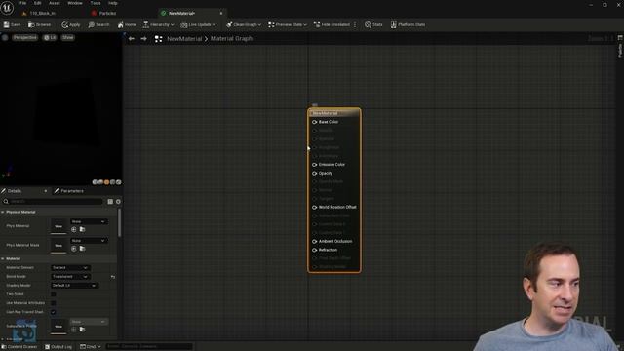Switch to the NewMaterial tab
Screen dimensions: 624x351
[192, 13]
